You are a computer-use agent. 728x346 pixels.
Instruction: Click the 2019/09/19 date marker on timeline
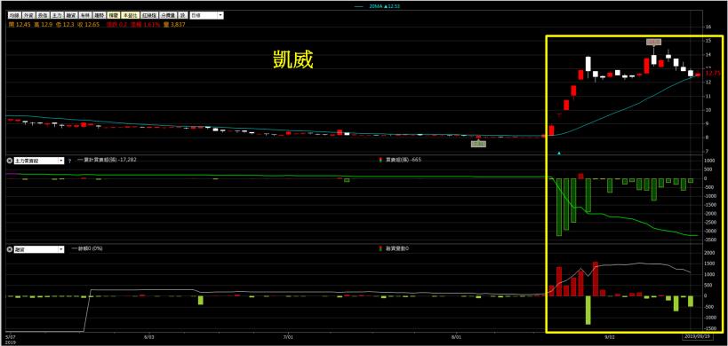pyautogui.click(x=697, y=337)
